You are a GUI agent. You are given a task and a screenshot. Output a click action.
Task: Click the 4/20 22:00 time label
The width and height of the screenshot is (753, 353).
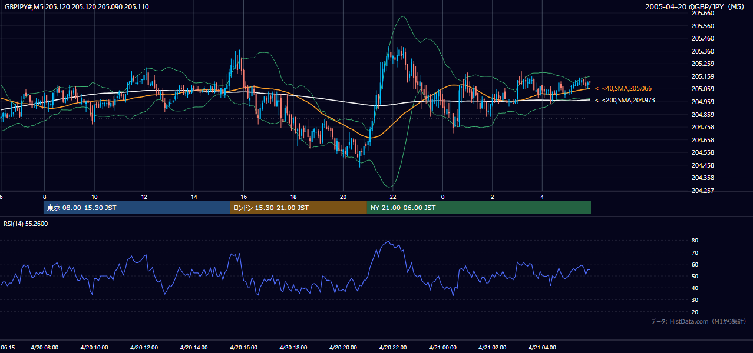(x=392, y=348)
